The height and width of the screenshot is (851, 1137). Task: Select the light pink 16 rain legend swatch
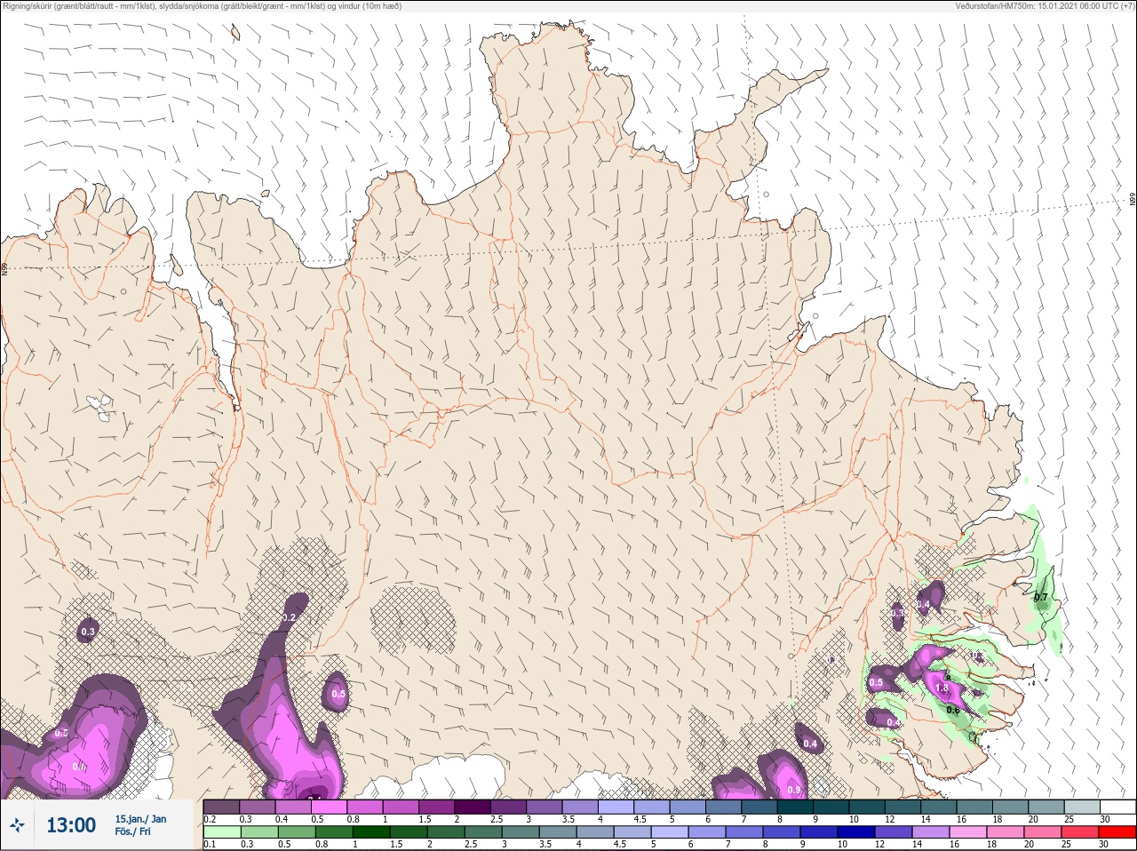point(967,832)
